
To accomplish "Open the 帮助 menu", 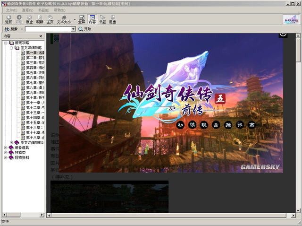I will click(x=59, y=10).
